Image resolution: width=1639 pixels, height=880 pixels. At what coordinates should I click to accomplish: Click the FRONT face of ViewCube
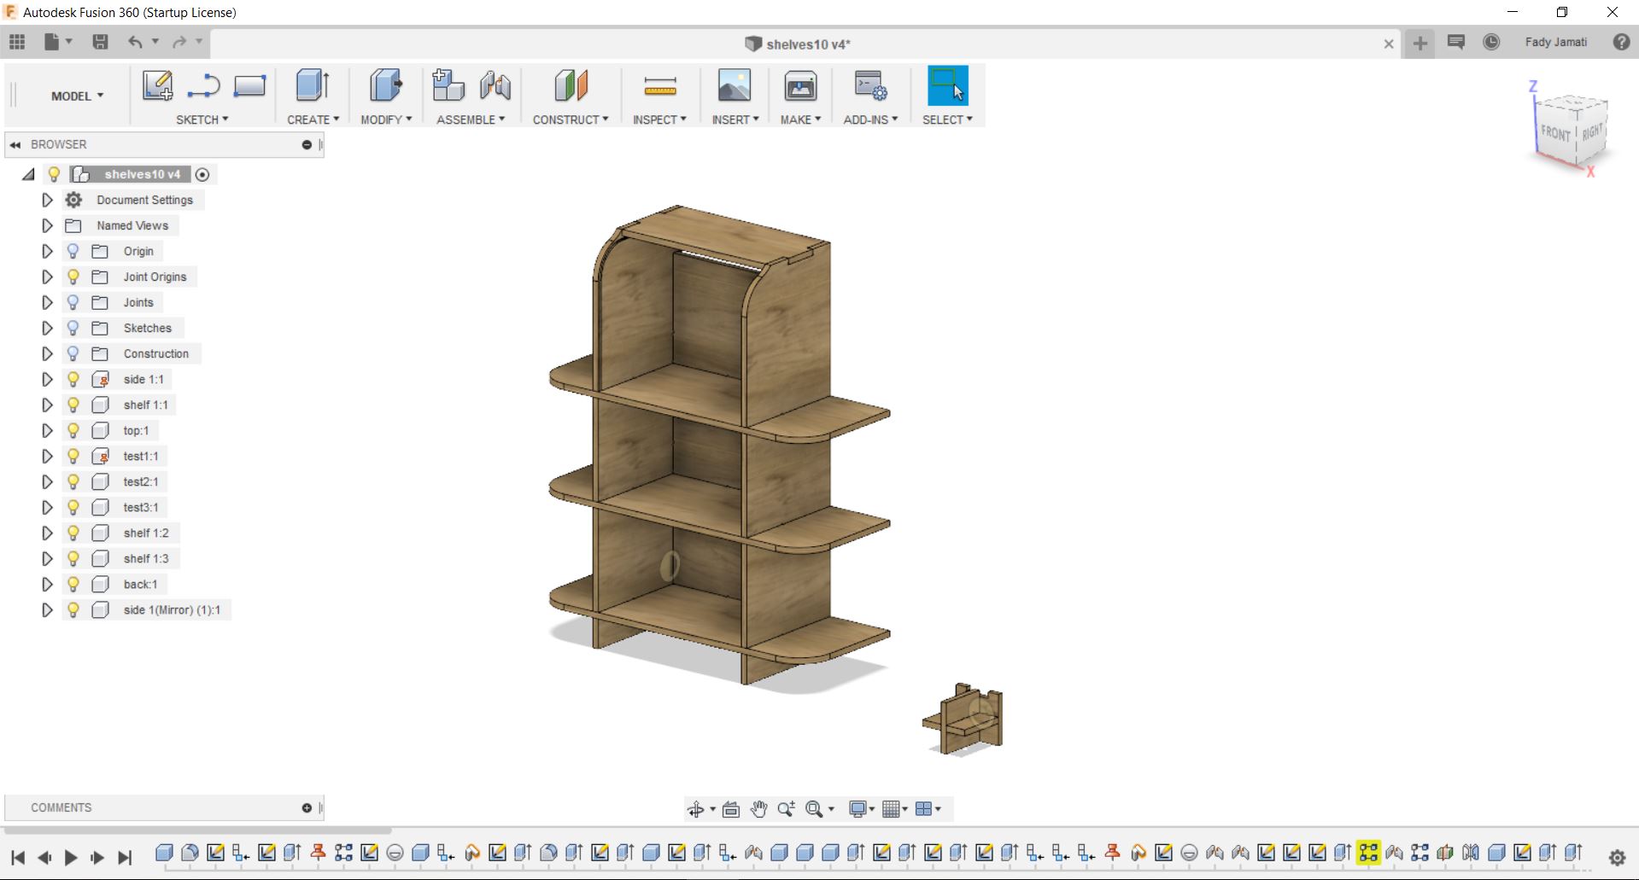click(x=1555, y=133)
